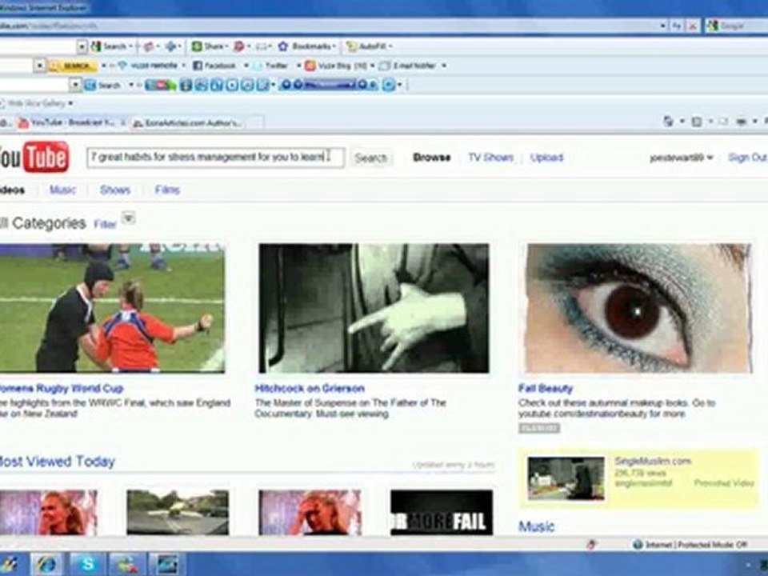Click the red D icon next to Share

[239, 46]
